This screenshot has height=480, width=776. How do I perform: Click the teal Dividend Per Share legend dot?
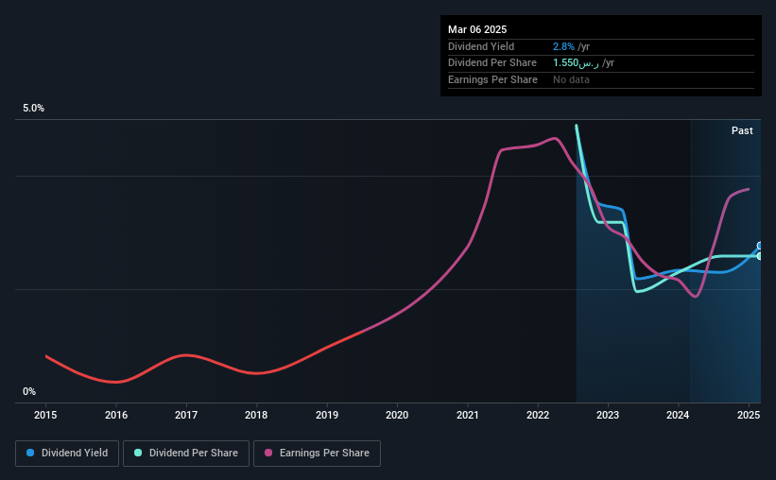138,453
